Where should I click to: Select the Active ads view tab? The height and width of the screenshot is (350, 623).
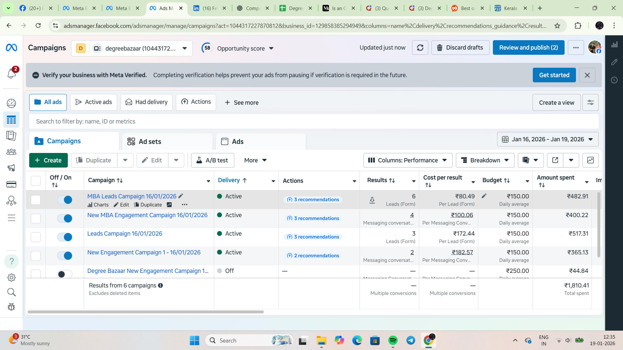point(93,102)
